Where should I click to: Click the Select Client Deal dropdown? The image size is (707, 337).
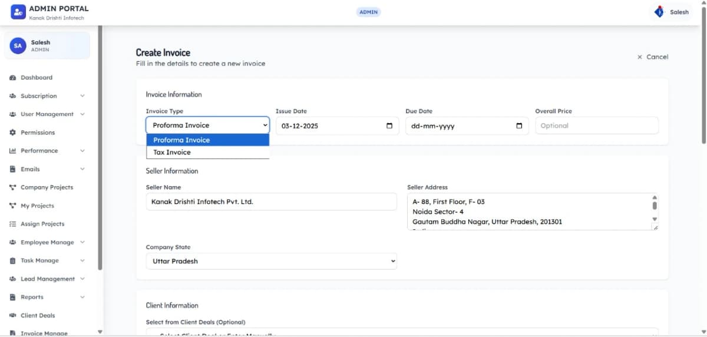[402, 332]
